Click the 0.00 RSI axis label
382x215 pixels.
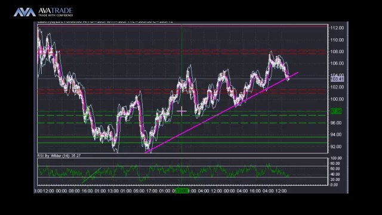click(334, 185)
